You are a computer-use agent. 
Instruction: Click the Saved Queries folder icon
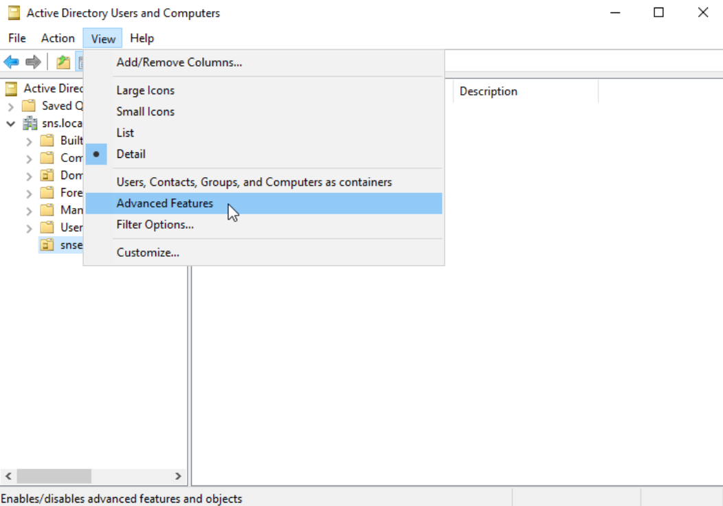click(29, 106)
